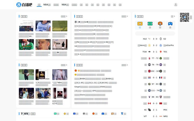Select the basketball hoop tab icon
This screenshot has width=194, height=121.
tap(160, 24)
